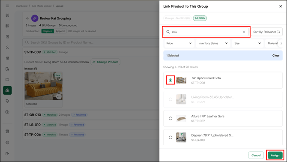This screenshot has height=162, width=287.
Task: Open the Price filter dropdown
Action: [x=179, y=43]
